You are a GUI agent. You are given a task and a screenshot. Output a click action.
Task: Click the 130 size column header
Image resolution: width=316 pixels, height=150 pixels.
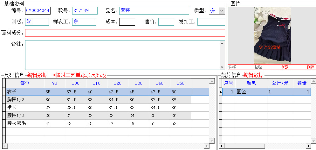coord(139,83)
